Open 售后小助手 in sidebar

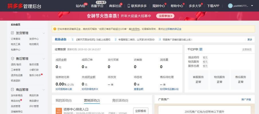click(35, 75)
